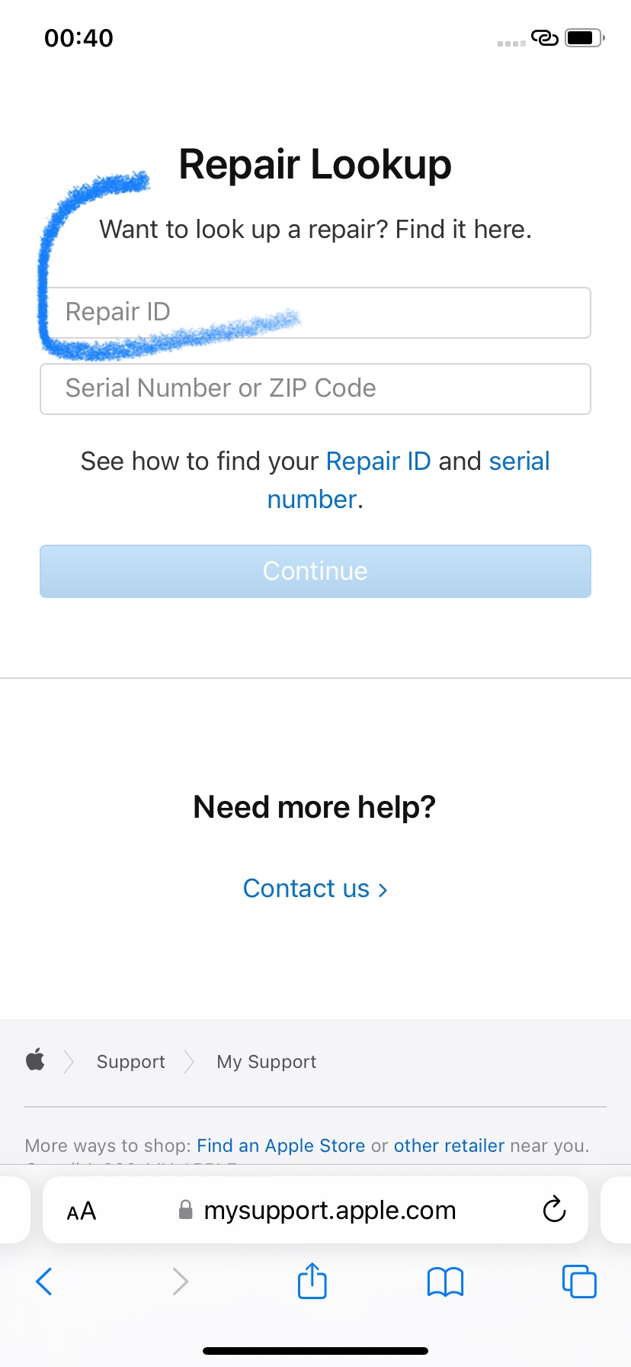631x1367 pixels.
Task: Tap the personal hotspot link icon
Action: tap(544, 37)
